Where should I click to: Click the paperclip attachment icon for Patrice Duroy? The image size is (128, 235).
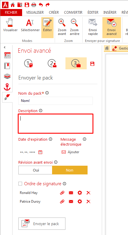62,202
